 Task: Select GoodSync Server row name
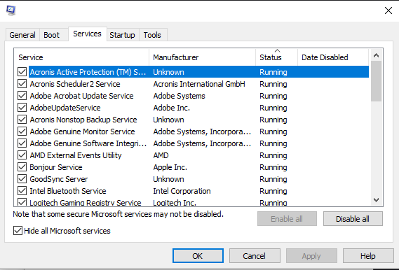coord(59,179)
